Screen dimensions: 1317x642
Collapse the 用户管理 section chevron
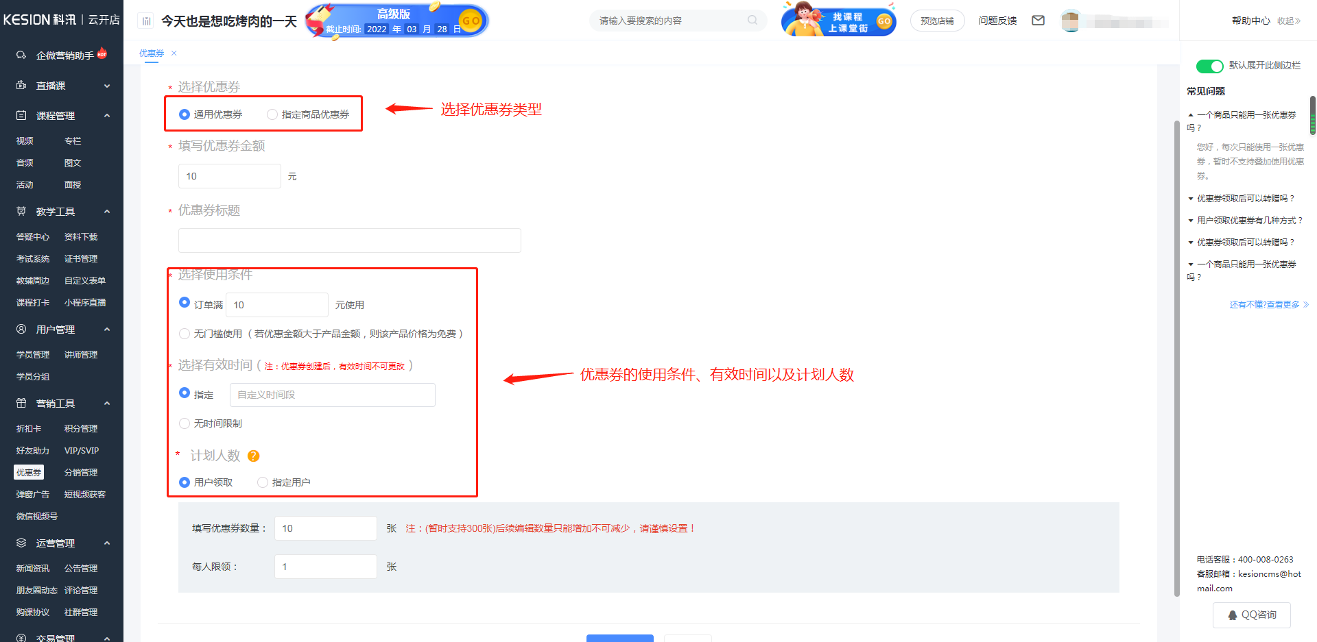coord(107,330)
